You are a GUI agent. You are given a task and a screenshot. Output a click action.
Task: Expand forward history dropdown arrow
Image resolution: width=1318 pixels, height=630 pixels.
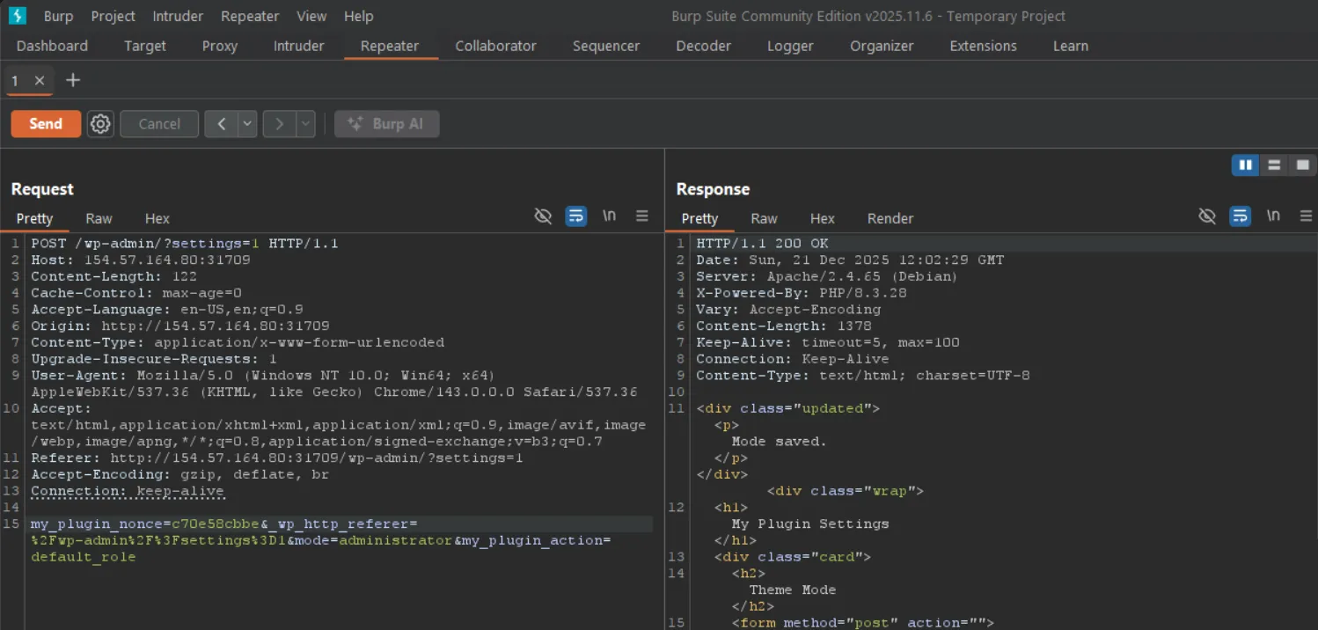pos(305,124)
